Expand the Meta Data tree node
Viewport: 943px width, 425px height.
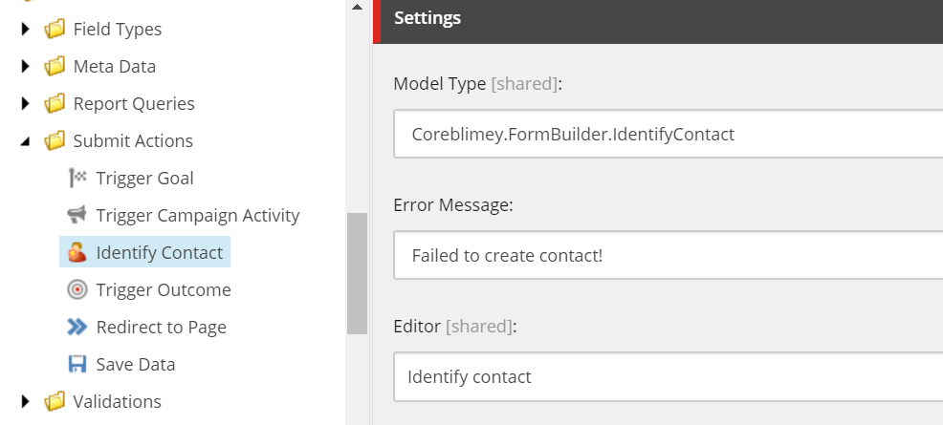click(25, 66)
